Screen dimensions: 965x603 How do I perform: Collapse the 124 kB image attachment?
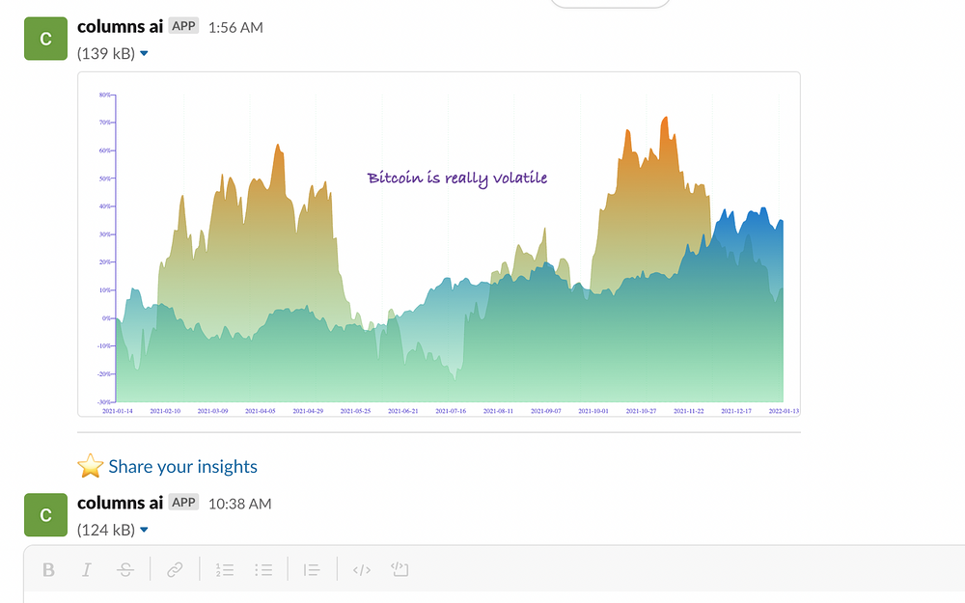point(144,530)
